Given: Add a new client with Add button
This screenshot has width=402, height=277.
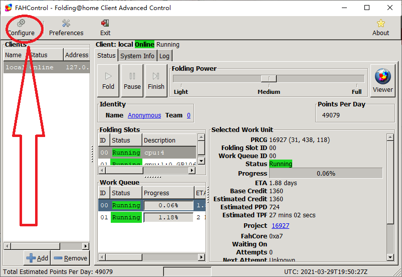Looking at the screenshot, I should click(37, 258).
